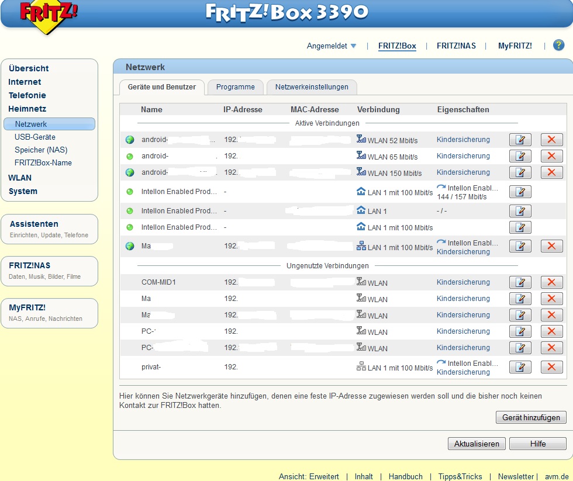Screen dimensions: 573x481
Task: Open Speicher (NAS) in the sidebar
Action: [x=41, y=150]
